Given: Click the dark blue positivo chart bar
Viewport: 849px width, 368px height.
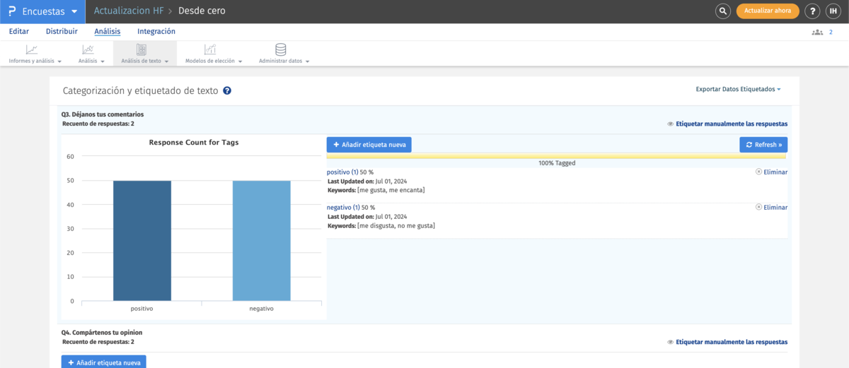Looking at the screenshot, I should pos(142,241).
